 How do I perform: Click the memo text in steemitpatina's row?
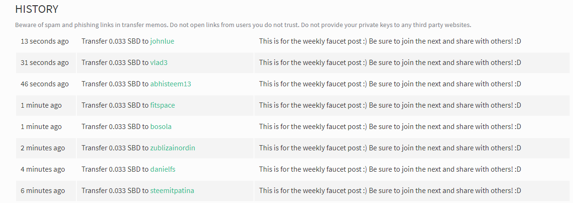[x=390, y=191]
